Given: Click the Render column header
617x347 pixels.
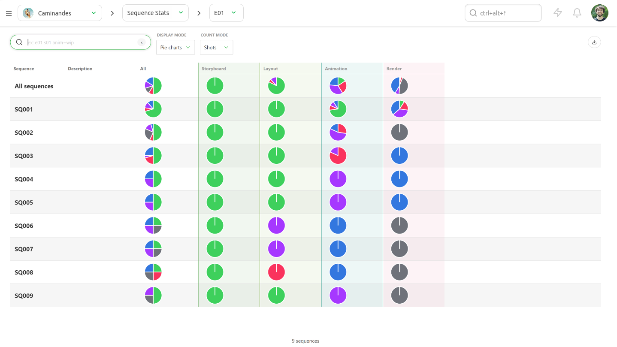Looking at the screenshot, I should click(393, 69).
